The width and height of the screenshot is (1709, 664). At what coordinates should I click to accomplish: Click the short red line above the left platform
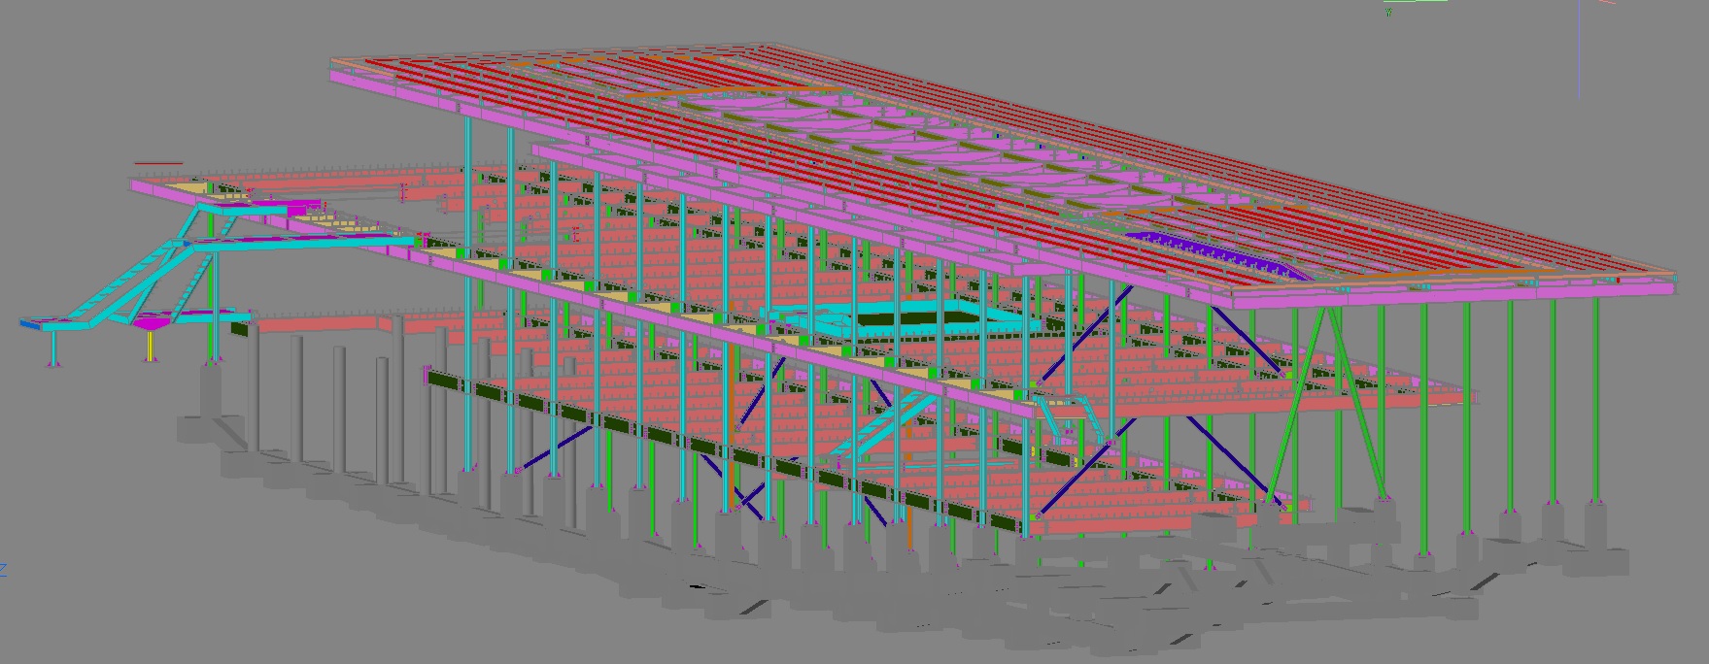[158, 163]
